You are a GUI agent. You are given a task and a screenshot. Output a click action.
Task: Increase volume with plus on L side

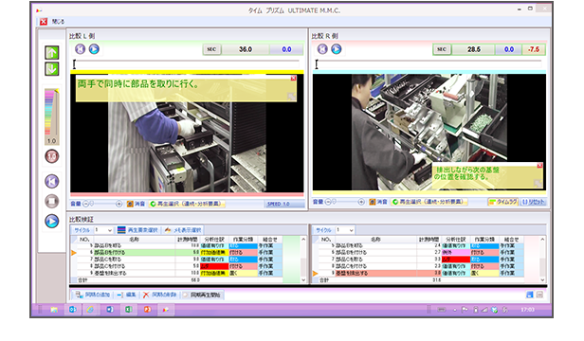click(x=119, y=204)
